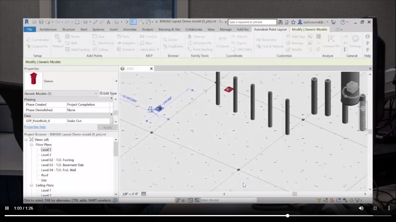Open the Revit application menu logo
The image size is (396, 222).
pos(27,22)
